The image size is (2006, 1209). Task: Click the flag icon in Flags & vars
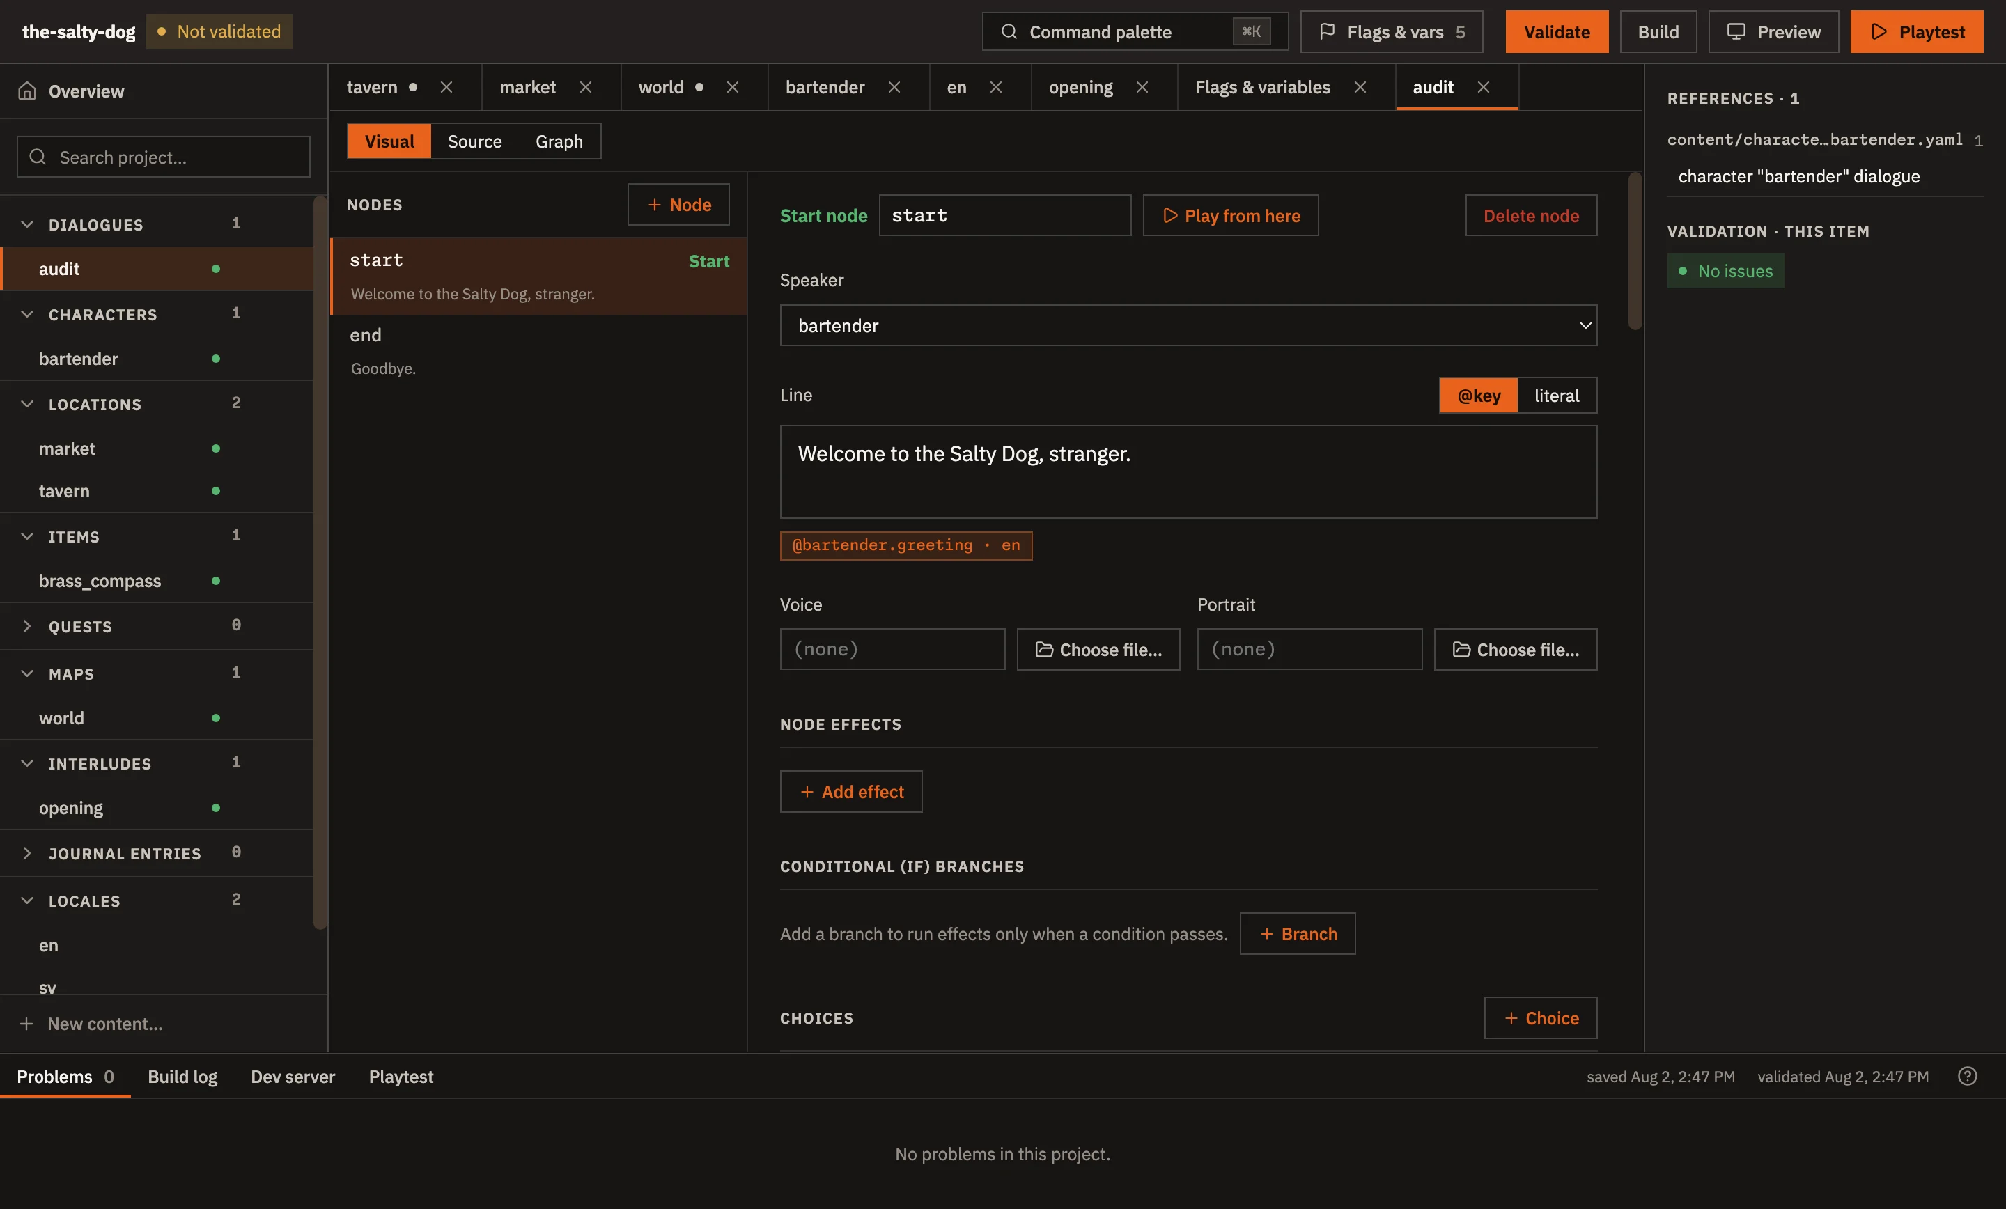(x=1327, y=32)
